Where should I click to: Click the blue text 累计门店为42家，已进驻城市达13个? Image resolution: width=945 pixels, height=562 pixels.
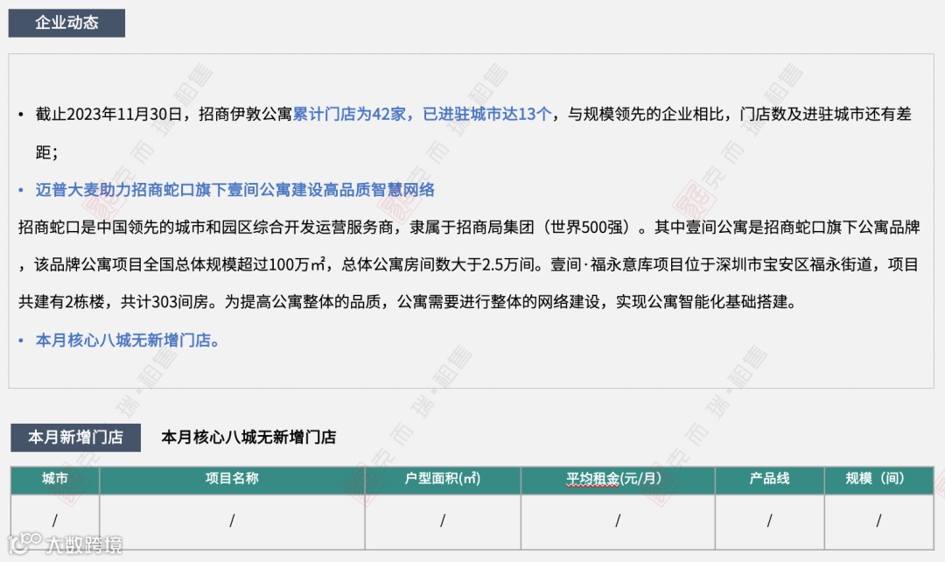point(422,114)
